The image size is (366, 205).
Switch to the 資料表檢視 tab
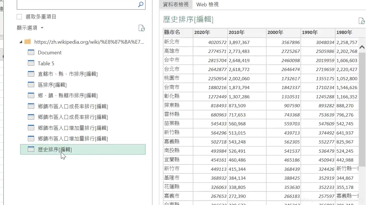point(176,4)
